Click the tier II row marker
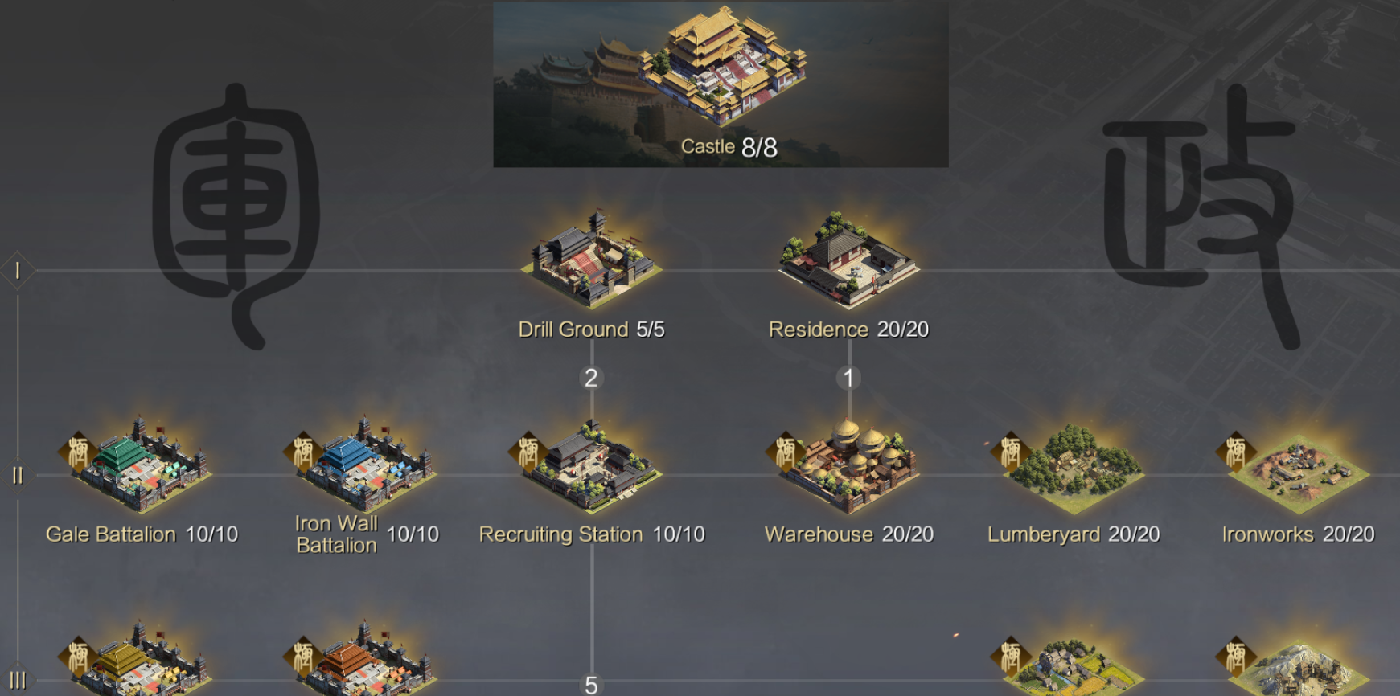The image size is (1400, 696). tap(17, 476)
